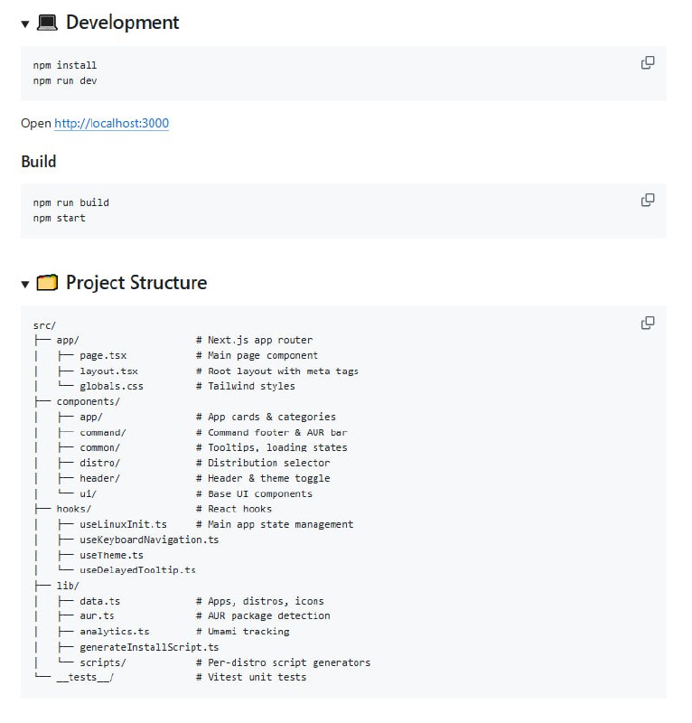
Task: Select the components/ folder entry
Action: click(x=89, y=401)
